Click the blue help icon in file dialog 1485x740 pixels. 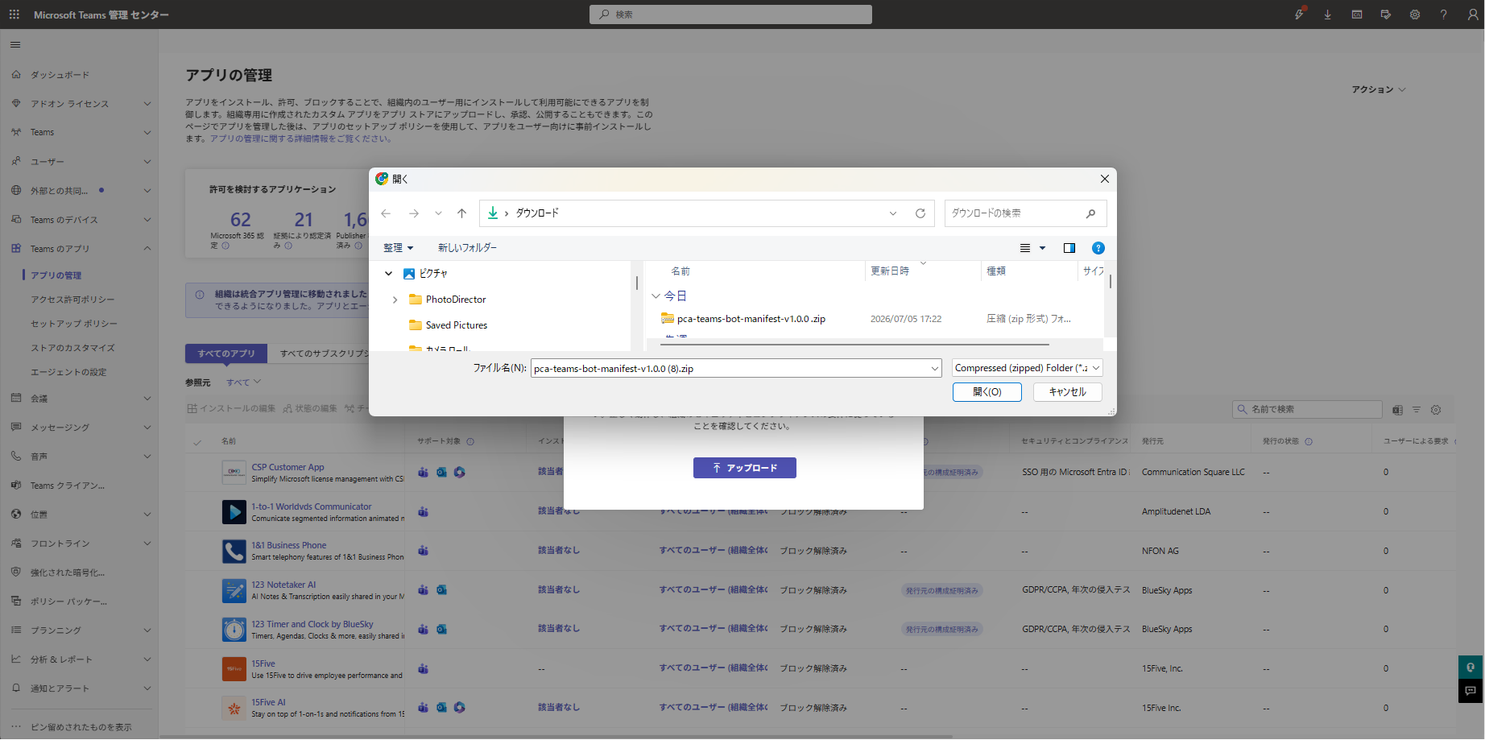tap(1098, 248)
